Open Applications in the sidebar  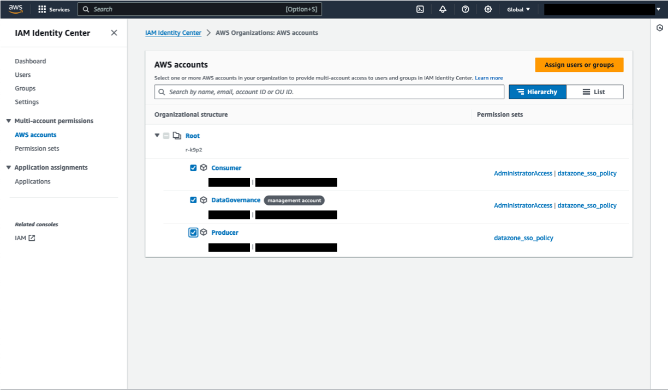pos(33,181)
